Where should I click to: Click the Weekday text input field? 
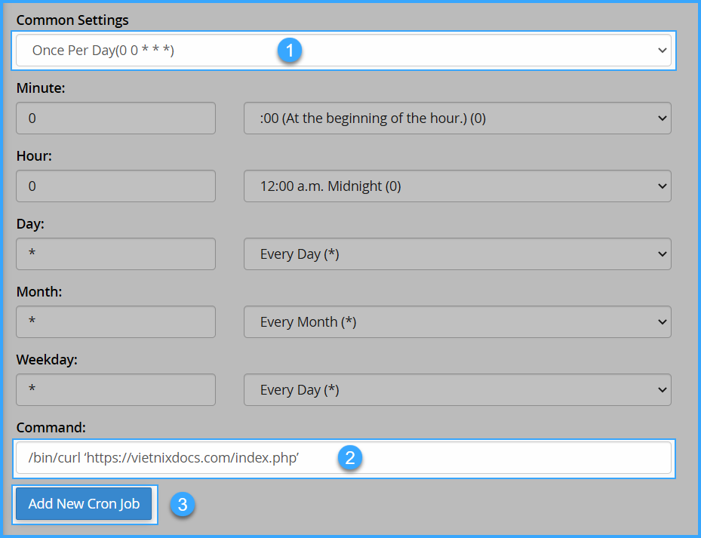115,390
